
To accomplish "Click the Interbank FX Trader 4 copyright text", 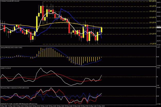I will click(x=19, y=104).
